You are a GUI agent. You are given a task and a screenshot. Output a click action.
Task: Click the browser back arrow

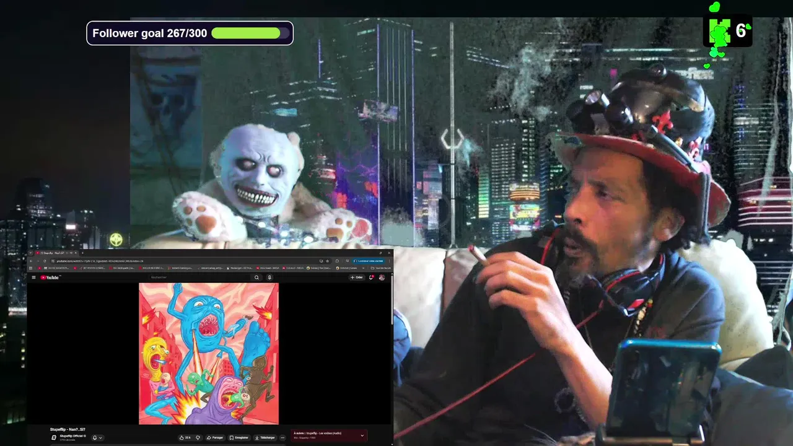31,261
